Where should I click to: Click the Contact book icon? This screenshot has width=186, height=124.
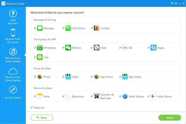click(x=96, y=28)
